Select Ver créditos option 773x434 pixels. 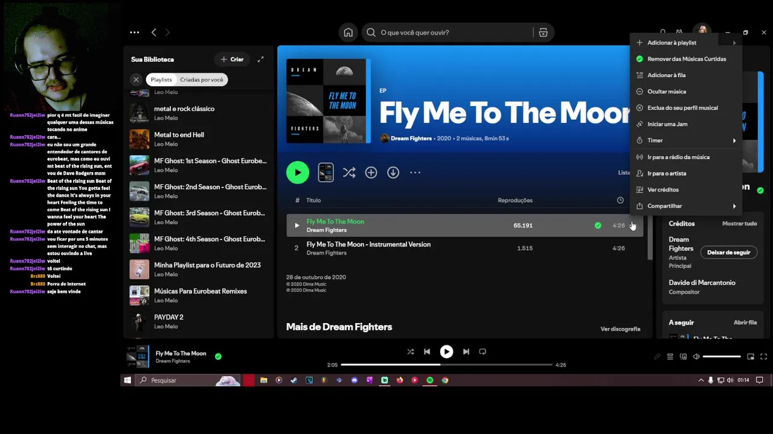(686, 190)
